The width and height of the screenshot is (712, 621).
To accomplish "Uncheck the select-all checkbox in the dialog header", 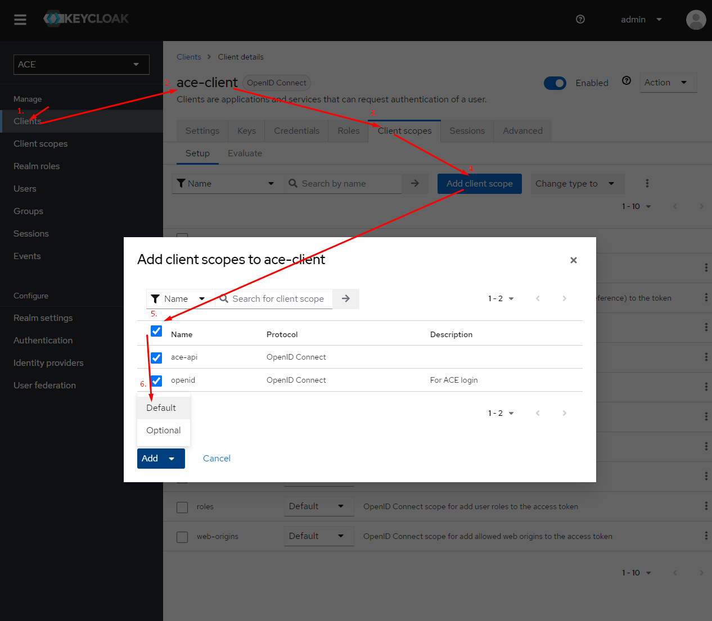I will click(x=156, y=331).
